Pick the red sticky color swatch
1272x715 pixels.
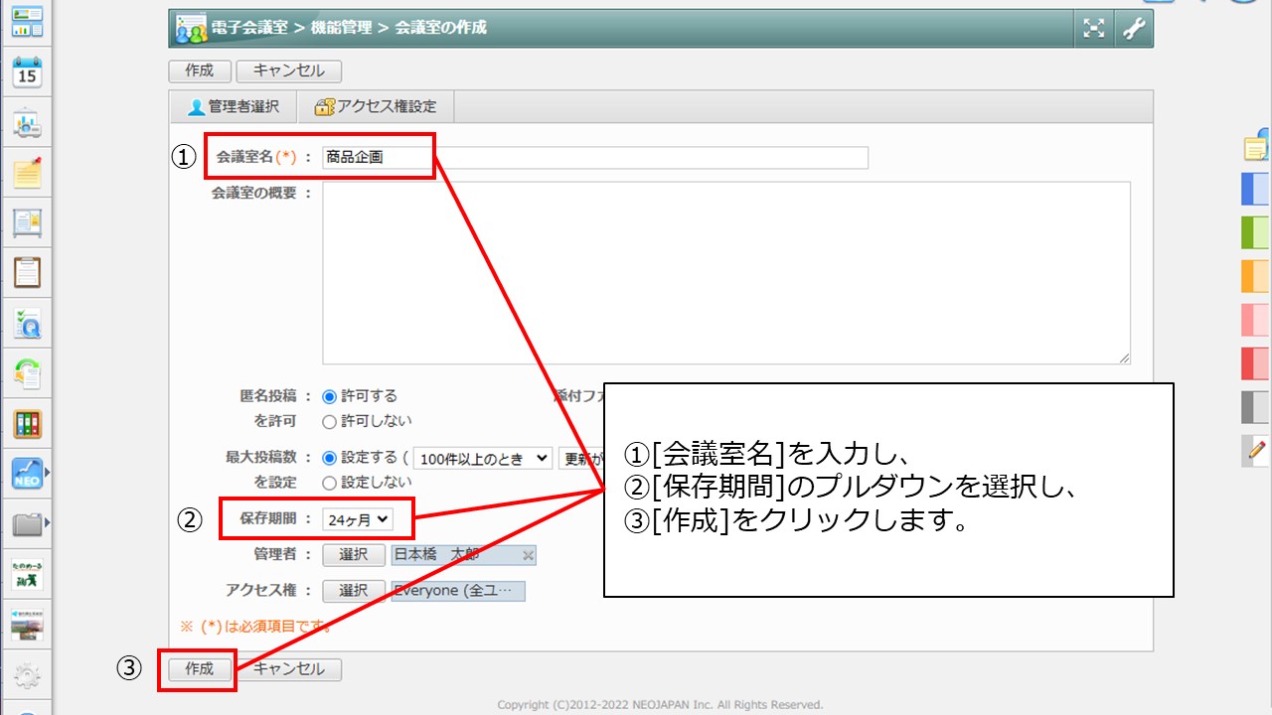click(x=1256, y=363)
